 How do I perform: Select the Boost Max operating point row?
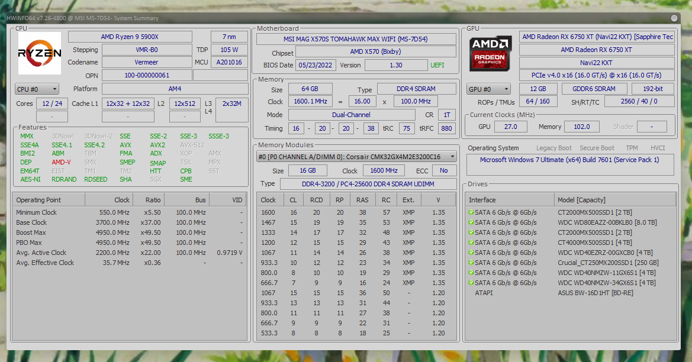129,232
